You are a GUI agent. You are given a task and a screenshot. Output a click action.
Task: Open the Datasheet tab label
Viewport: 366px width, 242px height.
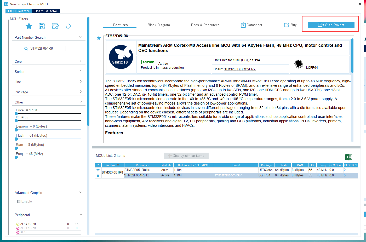point(254,25)
